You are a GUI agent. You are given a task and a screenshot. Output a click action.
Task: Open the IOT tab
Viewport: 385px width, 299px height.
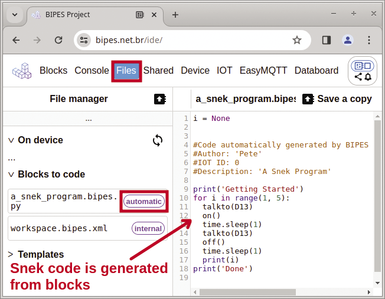(224, 71)
